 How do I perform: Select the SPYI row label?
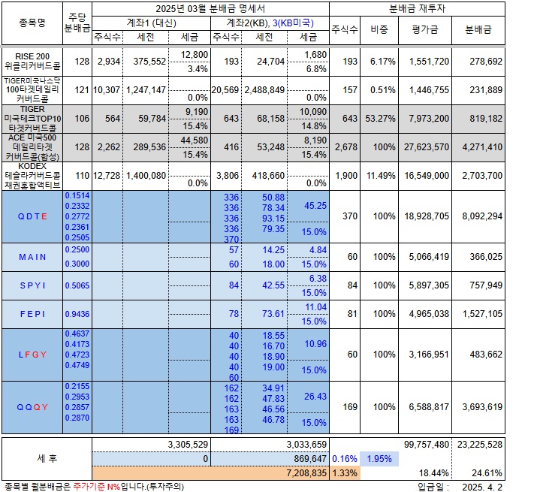pos(32,285)
